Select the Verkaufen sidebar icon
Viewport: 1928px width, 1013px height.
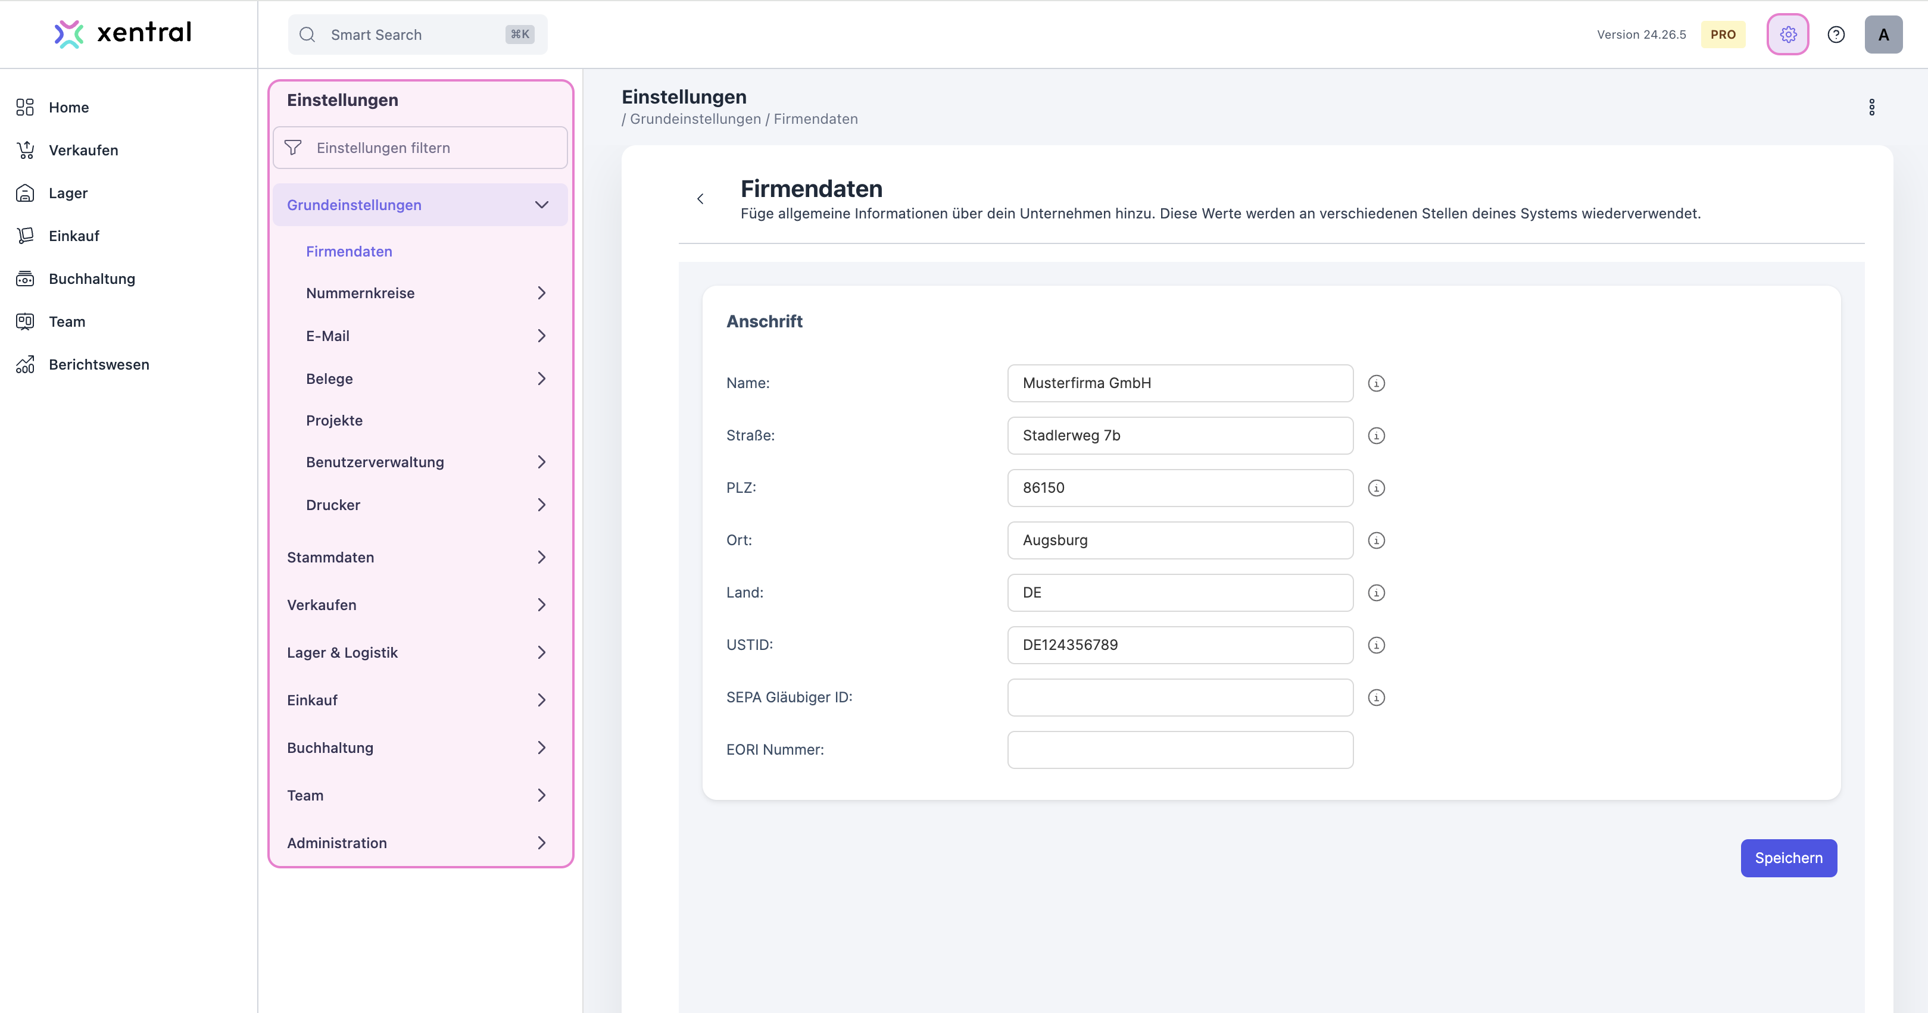click(24, 149)
